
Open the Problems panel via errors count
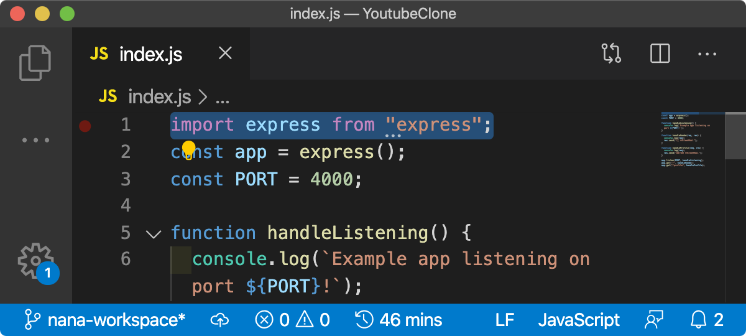(x=272, y=320)
